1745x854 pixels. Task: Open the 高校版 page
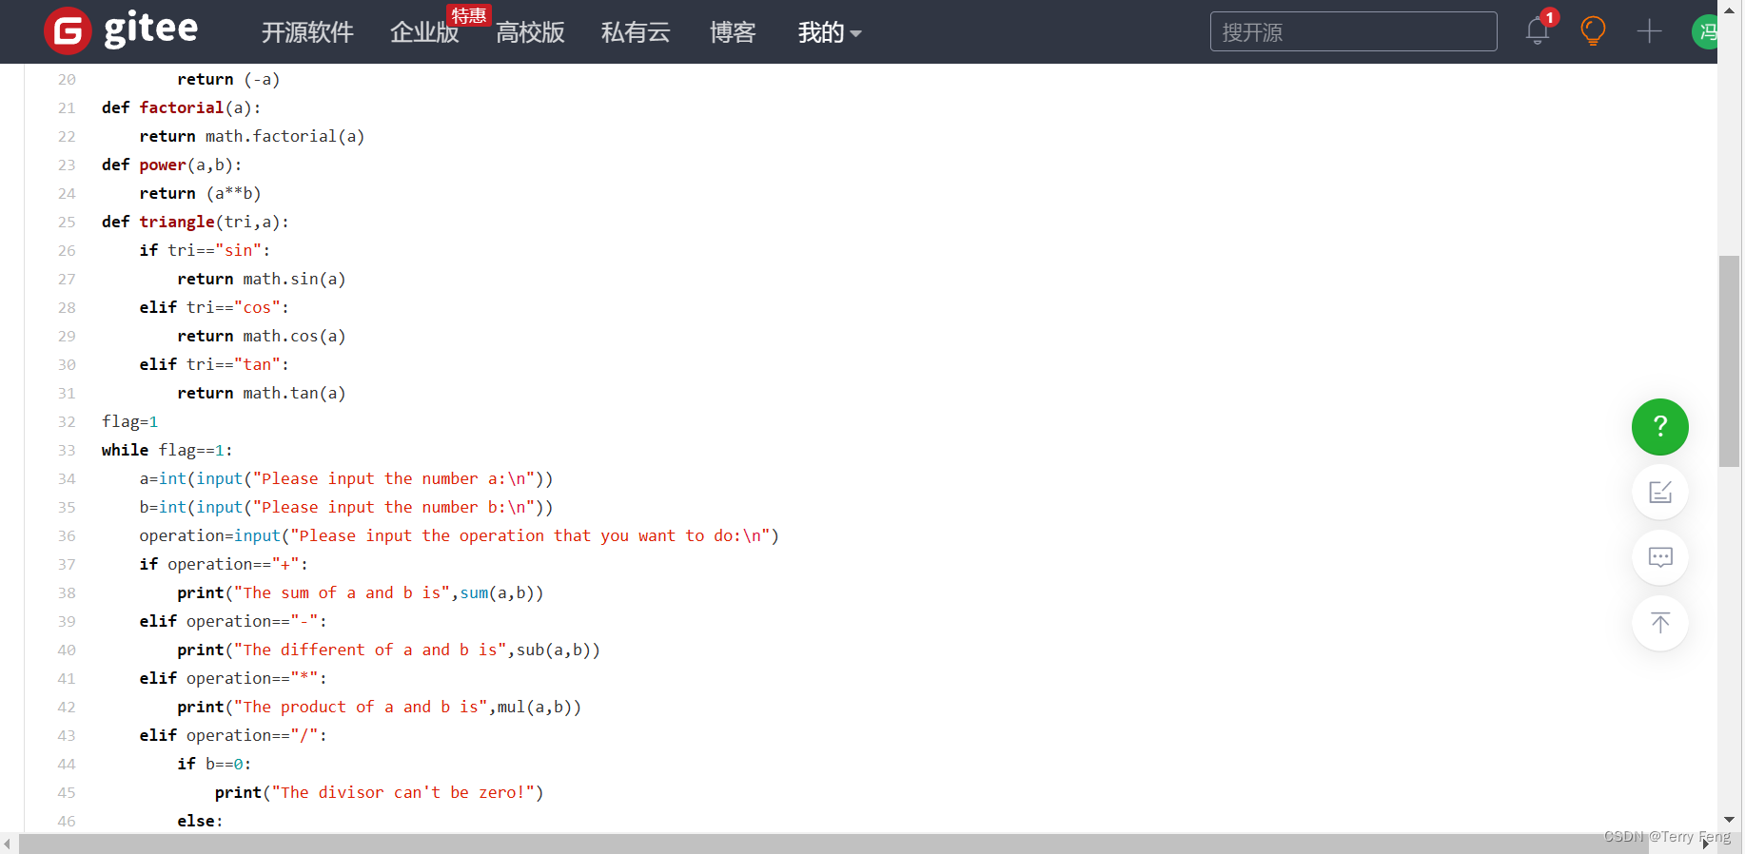point(530,32)
